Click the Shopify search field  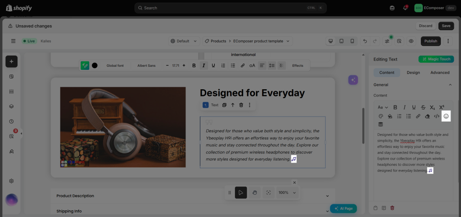[x=230, y=8]
